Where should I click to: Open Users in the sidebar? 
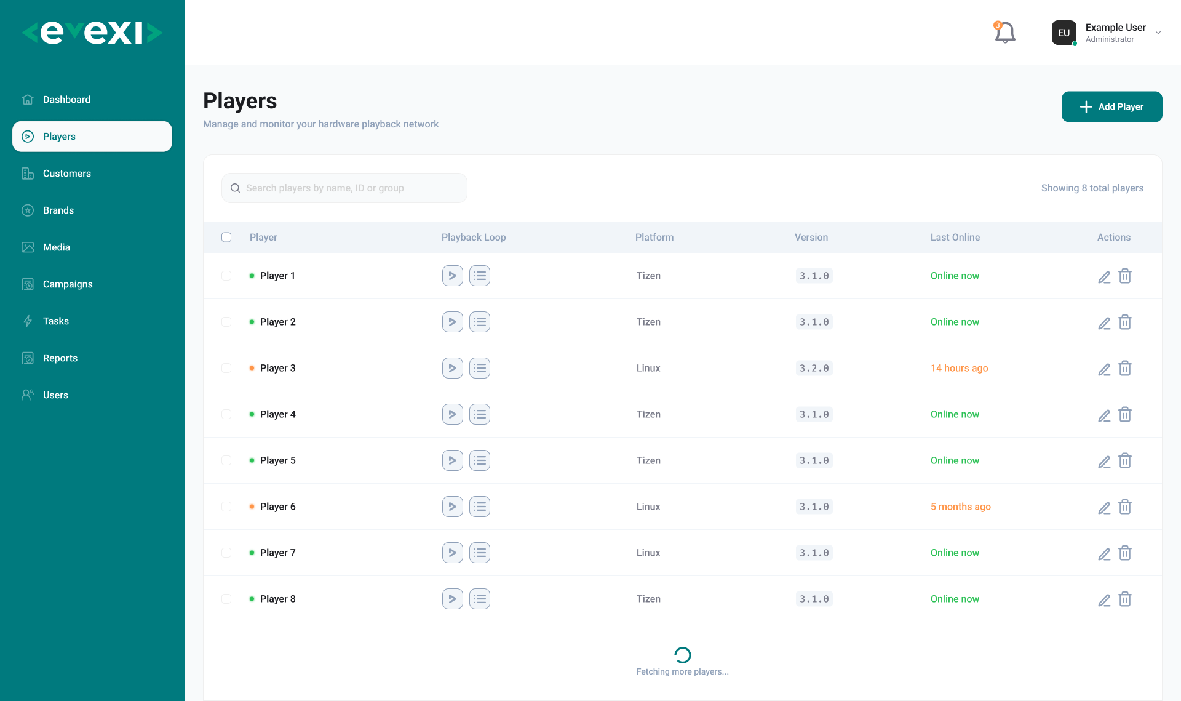[92, 395]
